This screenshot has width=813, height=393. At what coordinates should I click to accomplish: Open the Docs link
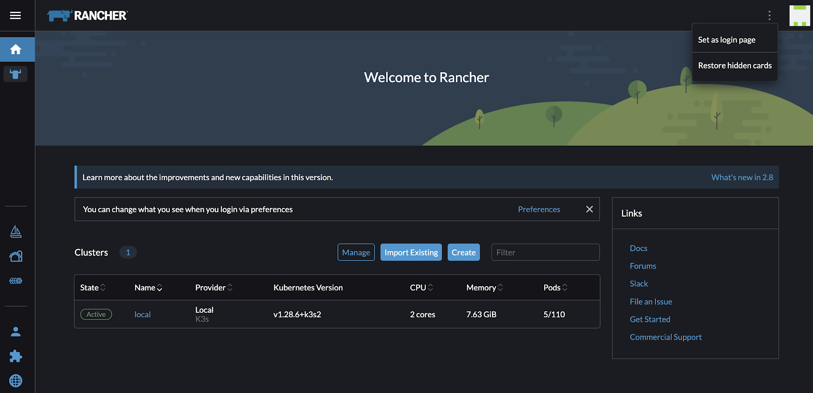tap(638, 248)
